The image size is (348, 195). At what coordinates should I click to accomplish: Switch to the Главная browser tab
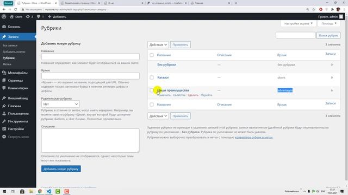[x=210, y=3]
